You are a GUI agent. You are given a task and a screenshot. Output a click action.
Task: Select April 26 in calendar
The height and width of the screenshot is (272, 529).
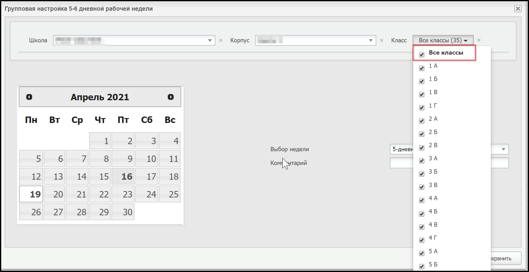[x=31, y=212]
